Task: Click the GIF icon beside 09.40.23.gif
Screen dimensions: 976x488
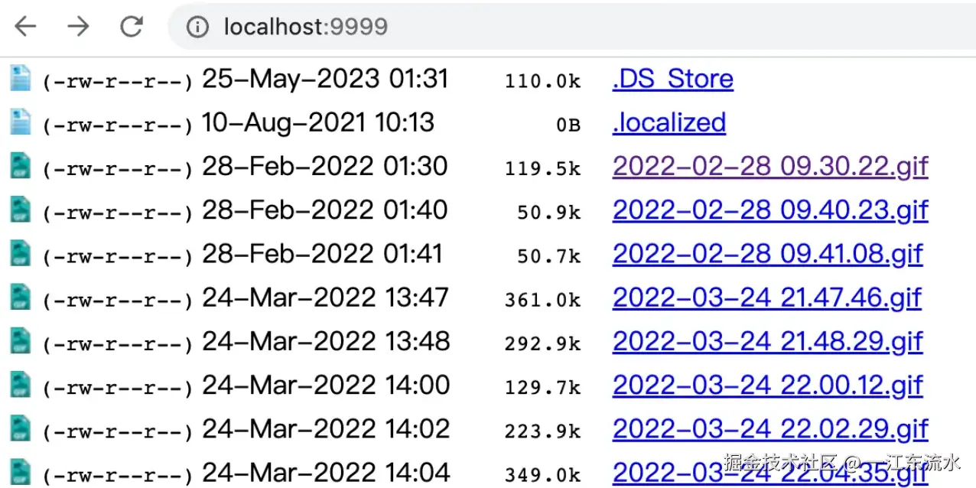Action: (20, 210)
